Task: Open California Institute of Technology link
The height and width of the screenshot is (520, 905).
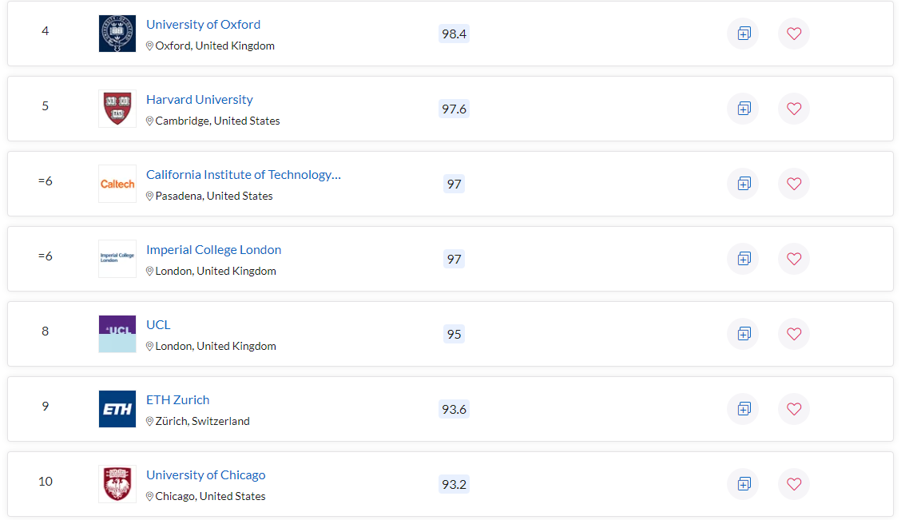Action: click(243, 174)
